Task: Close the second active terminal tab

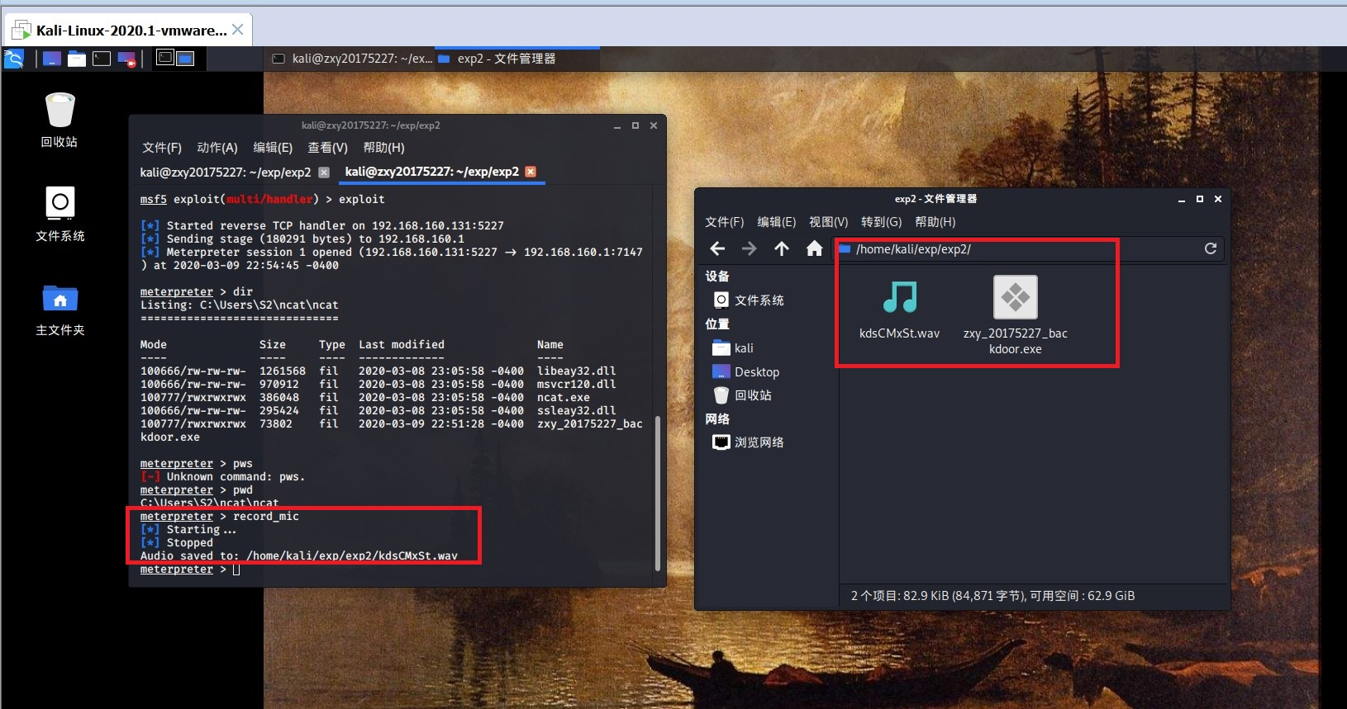Action: [531, 172]
